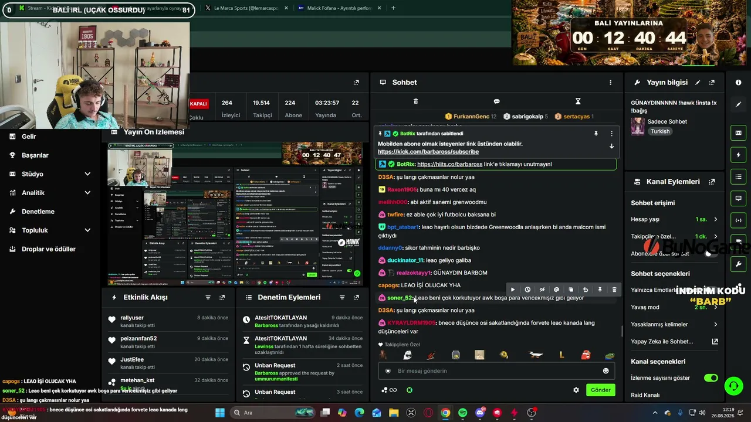Click the chat bubble button in right icon rail
Image resolution: width=751 pixels, height=422 pixels.
(x=738, y=198)
